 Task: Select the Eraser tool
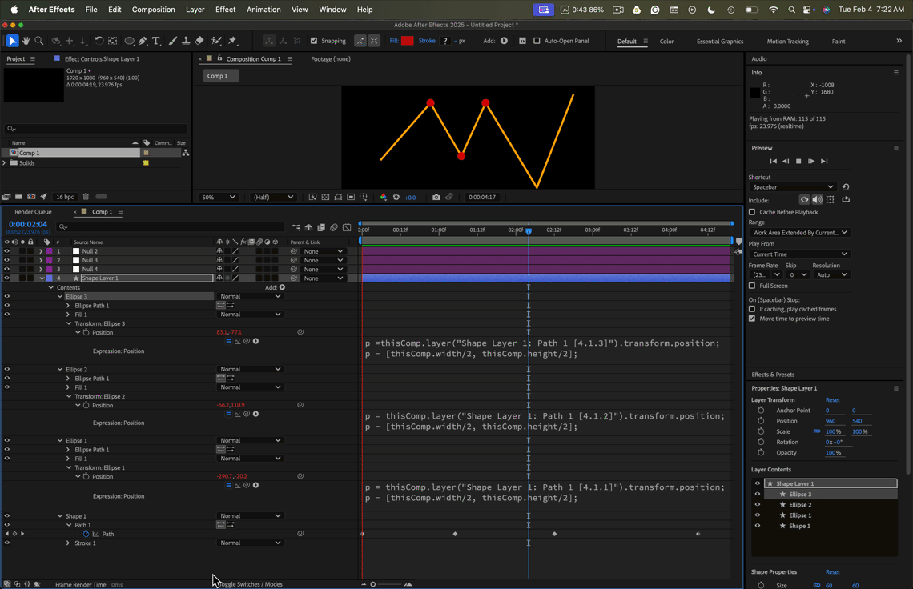point(199,41)
